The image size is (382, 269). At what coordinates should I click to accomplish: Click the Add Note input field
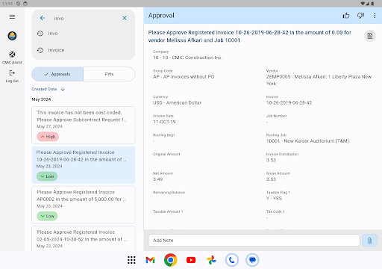click(254, 241)
